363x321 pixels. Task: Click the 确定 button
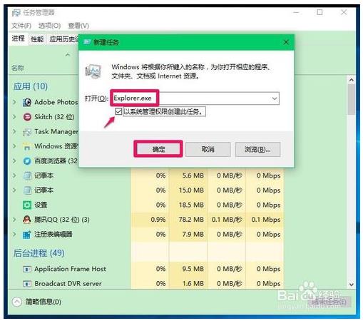[158, 149]
